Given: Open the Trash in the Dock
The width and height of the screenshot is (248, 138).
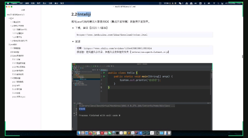Looking at the screenshot, I should click(169, 133).
